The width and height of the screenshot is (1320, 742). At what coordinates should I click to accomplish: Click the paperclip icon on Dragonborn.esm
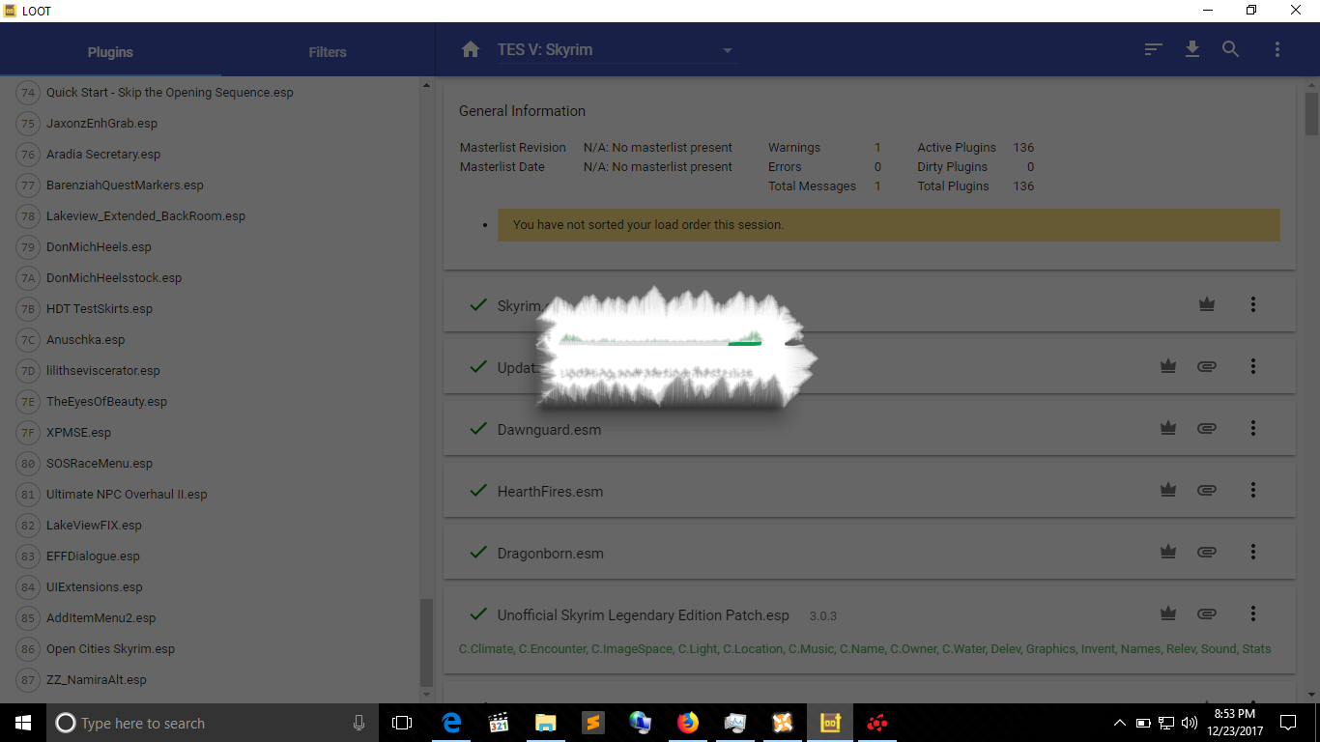(1206, 552)
